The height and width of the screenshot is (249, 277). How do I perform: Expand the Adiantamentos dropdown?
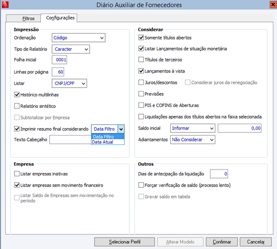coord(192,139)
